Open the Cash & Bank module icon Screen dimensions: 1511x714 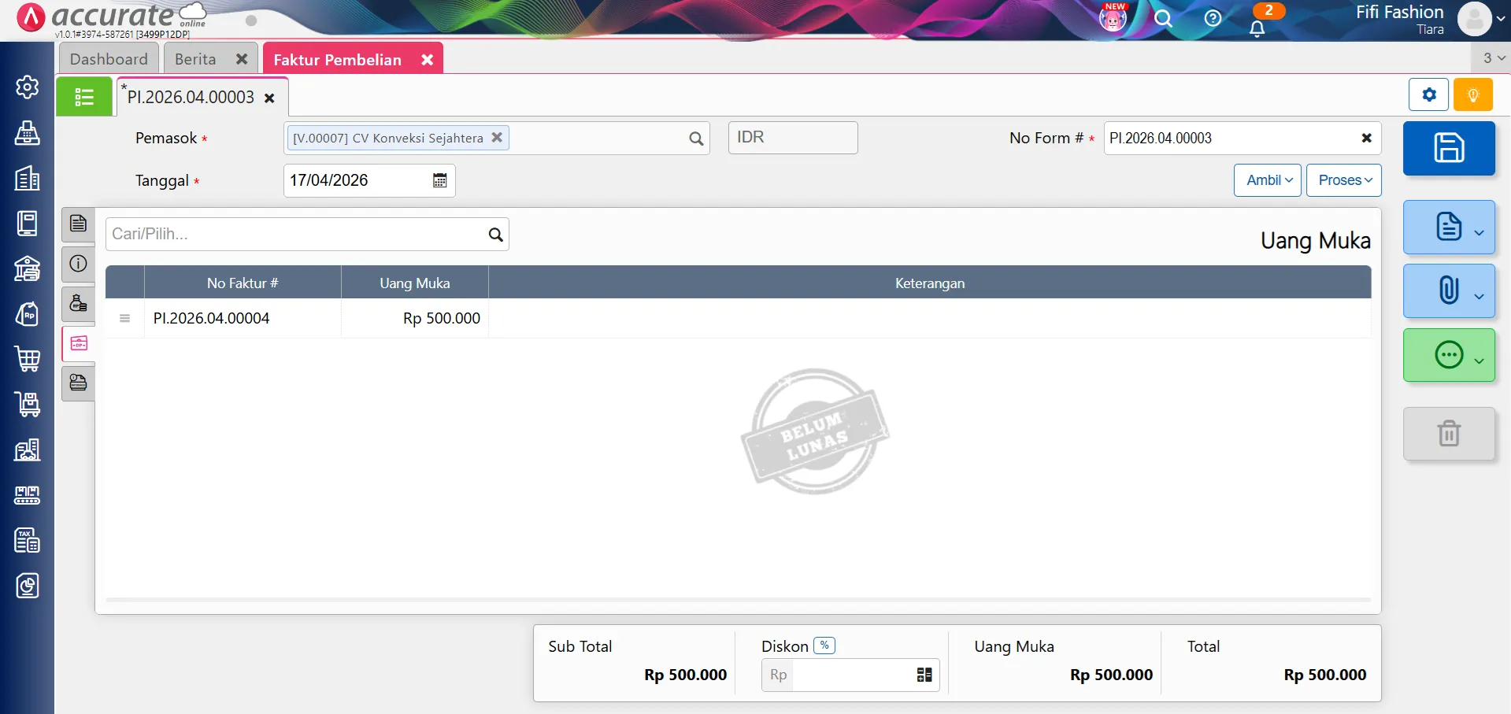(28, 268)
